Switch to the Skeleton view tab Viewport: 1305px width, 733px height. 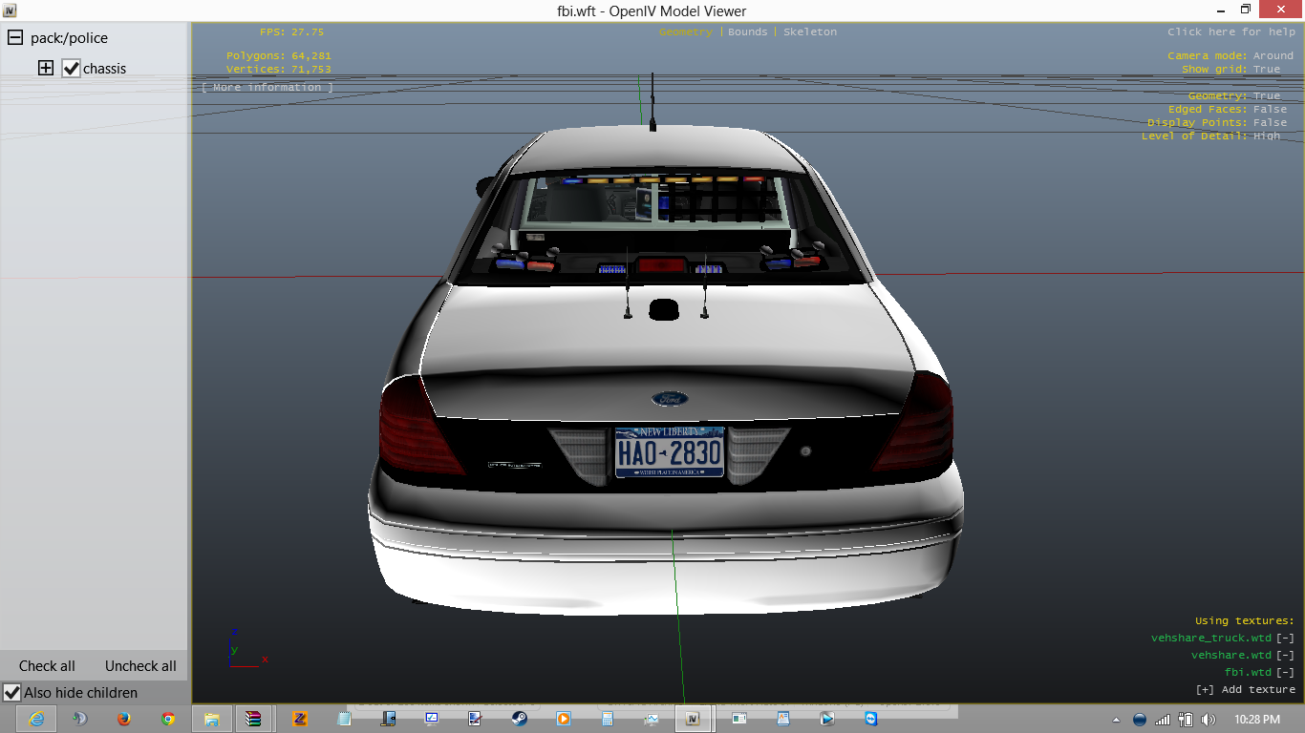click(809, 31)
